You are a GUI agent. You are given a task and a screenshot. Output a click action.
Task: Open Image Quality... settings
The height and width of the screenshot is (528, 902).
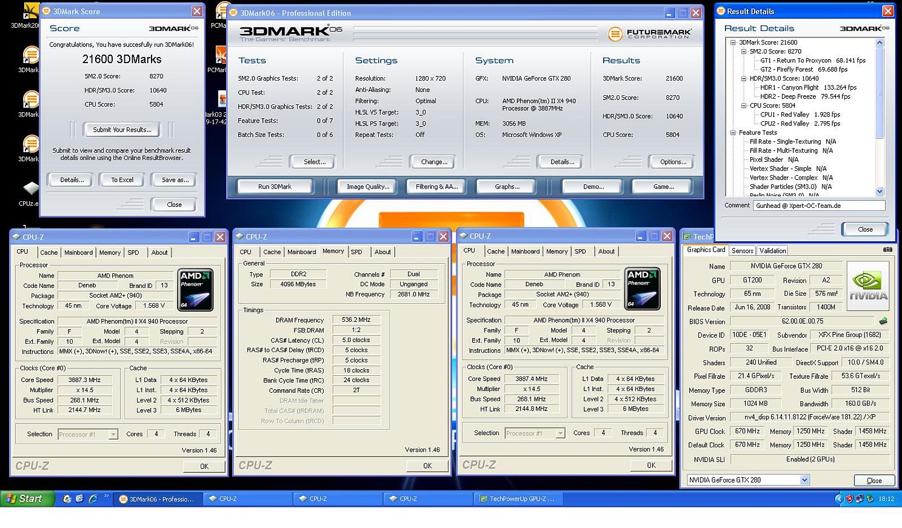tap(367, 187)
